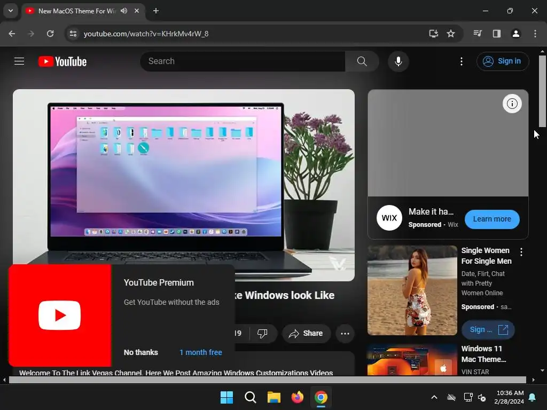Share this video
The height and width of the screenshot is (410, 547).
click(306, 333)
